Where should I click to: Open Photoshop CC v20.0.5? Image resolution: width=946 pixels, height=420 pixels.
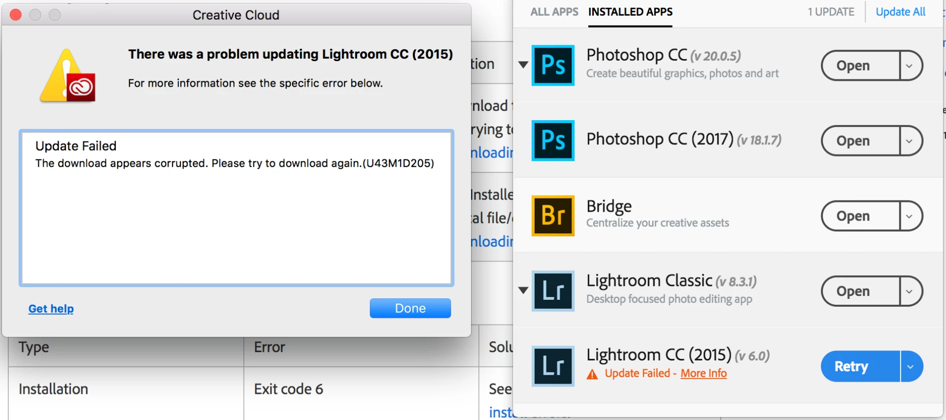pos(860,65)
